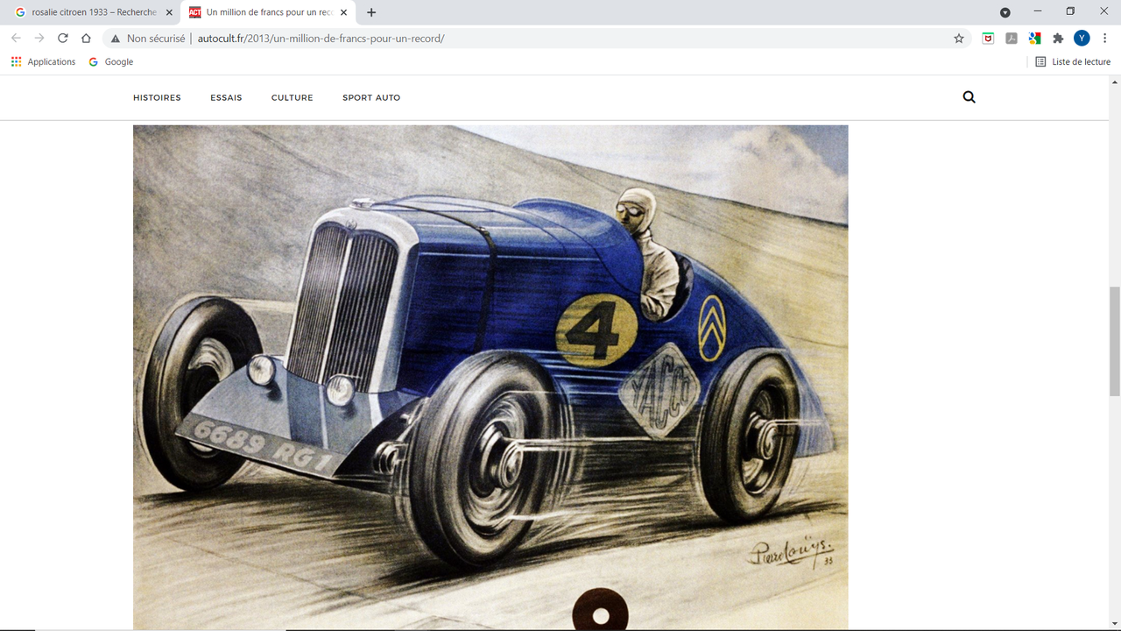Click the vertical page scrollbar thumb
The width and height of the screenshot is (1121, 631).
1115,341
